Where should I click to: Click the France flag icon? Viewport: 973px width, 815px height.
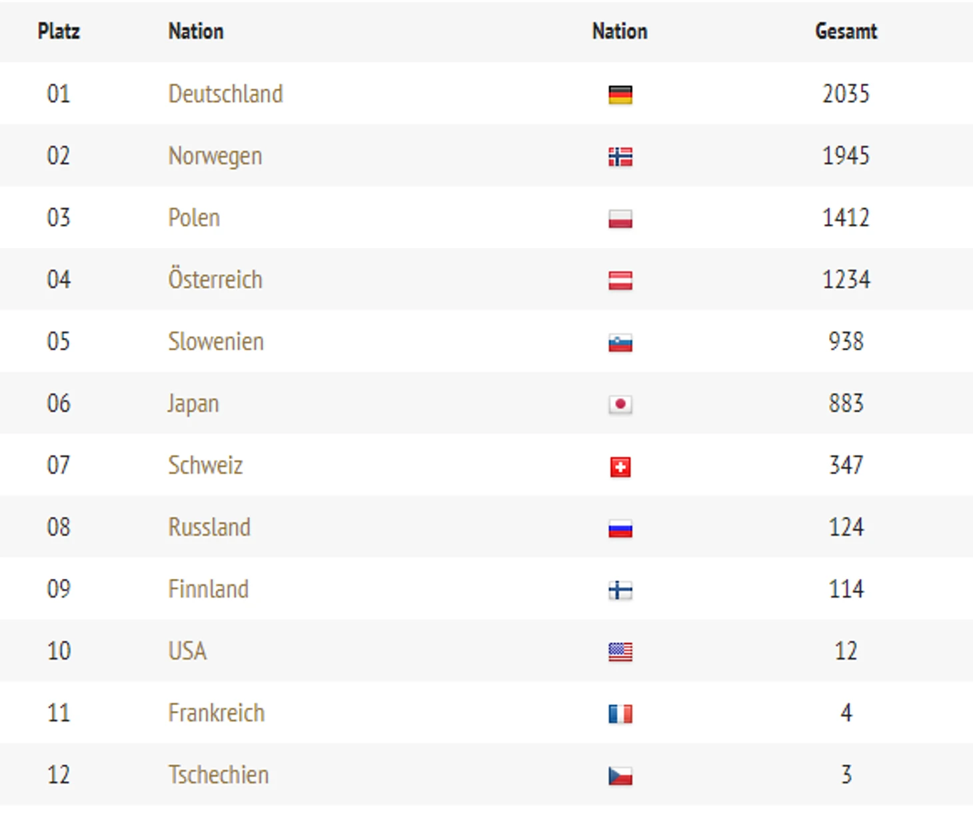(620, 714)
